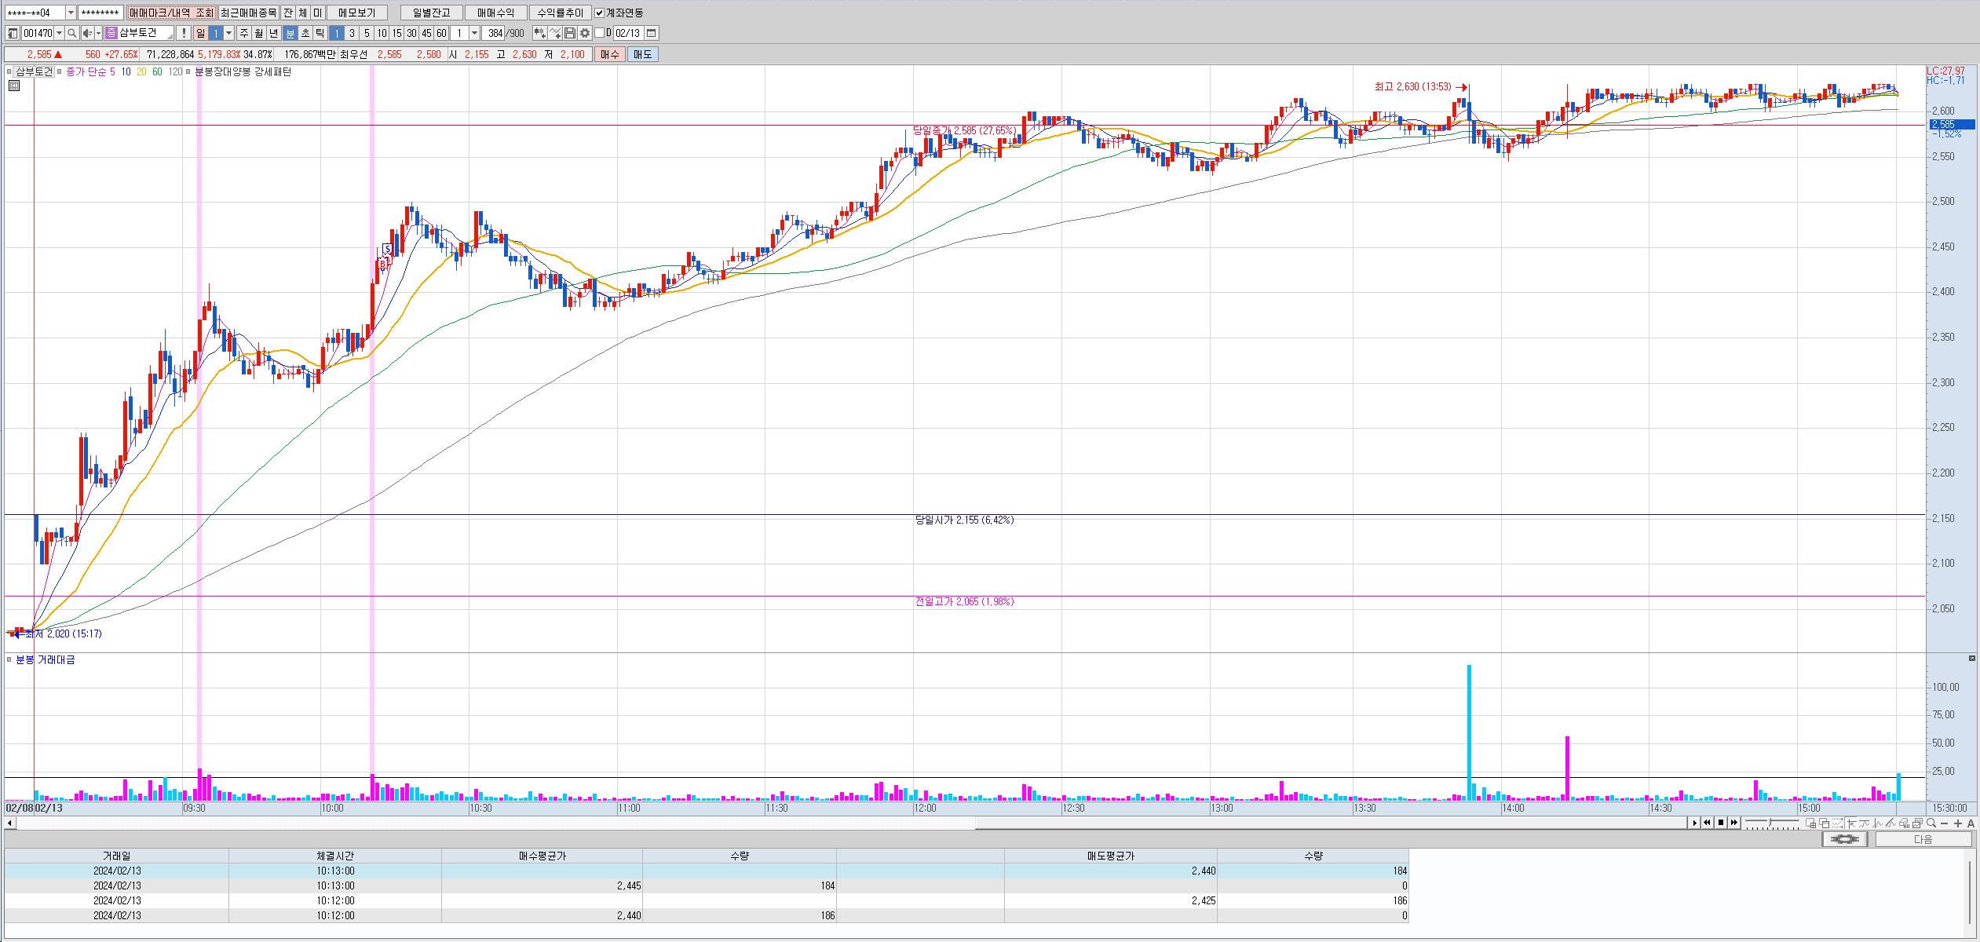This screenshot has width=1980, height=942.
Task: Open the chart settings gear icon
Action: [585, 33]
